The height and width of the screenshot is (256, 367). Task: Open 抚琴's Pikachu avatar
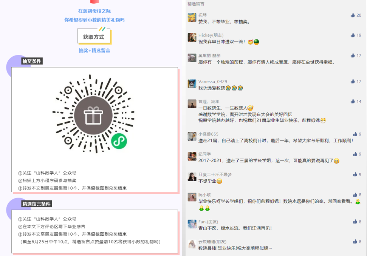pyautogui.click(x=192, y=18)
